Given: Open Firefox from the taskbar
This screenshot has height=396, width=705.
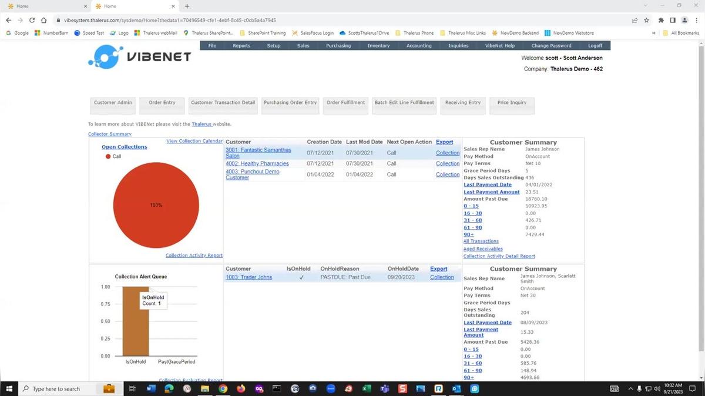Looking at the screenshot, I should coord(241,388).
